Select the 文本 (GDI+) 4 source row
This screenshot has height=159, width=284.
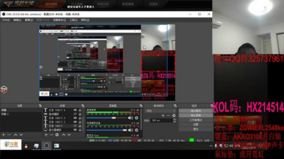point(62,110)
